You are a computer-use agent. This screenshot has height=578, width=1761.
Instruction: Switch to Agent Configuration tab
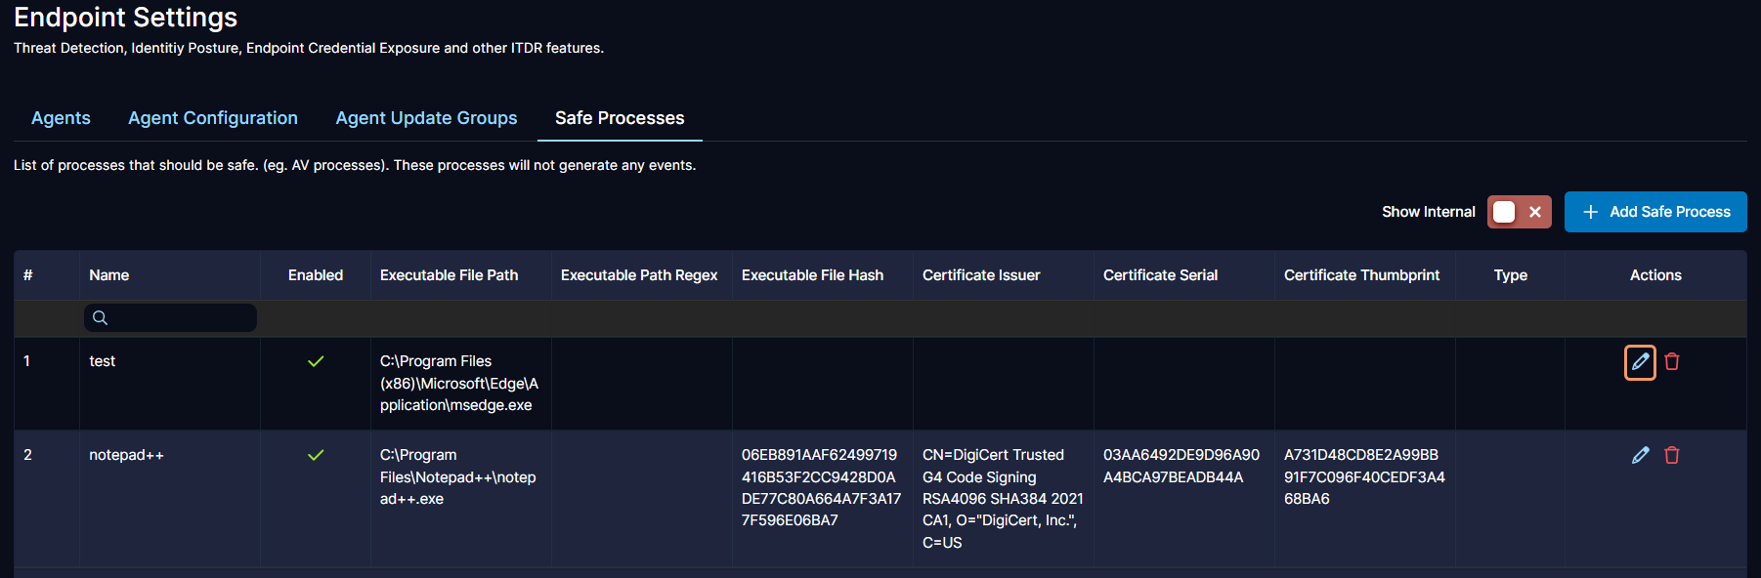[x=213, y=118]
